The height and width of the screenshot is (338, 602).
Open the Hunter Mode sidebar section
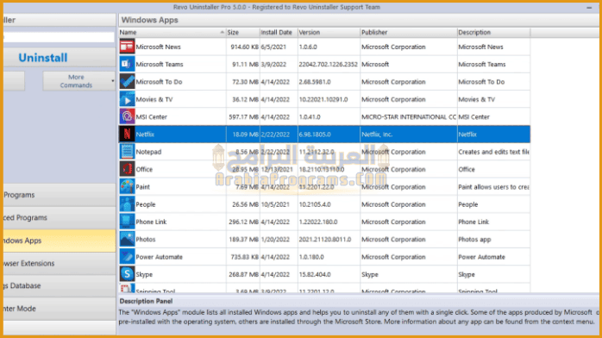click(59, 309)
